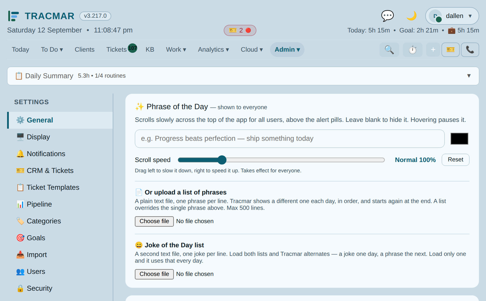This screenshot has width=486, height=301.
Task: Open Import settings inbox item
Action: pos(60,255)
